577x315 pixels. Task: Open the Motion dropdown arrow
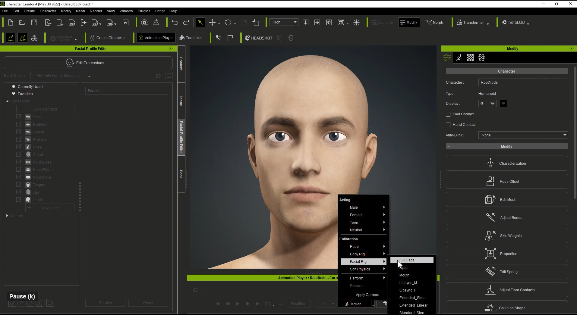(x=373, y=305)
